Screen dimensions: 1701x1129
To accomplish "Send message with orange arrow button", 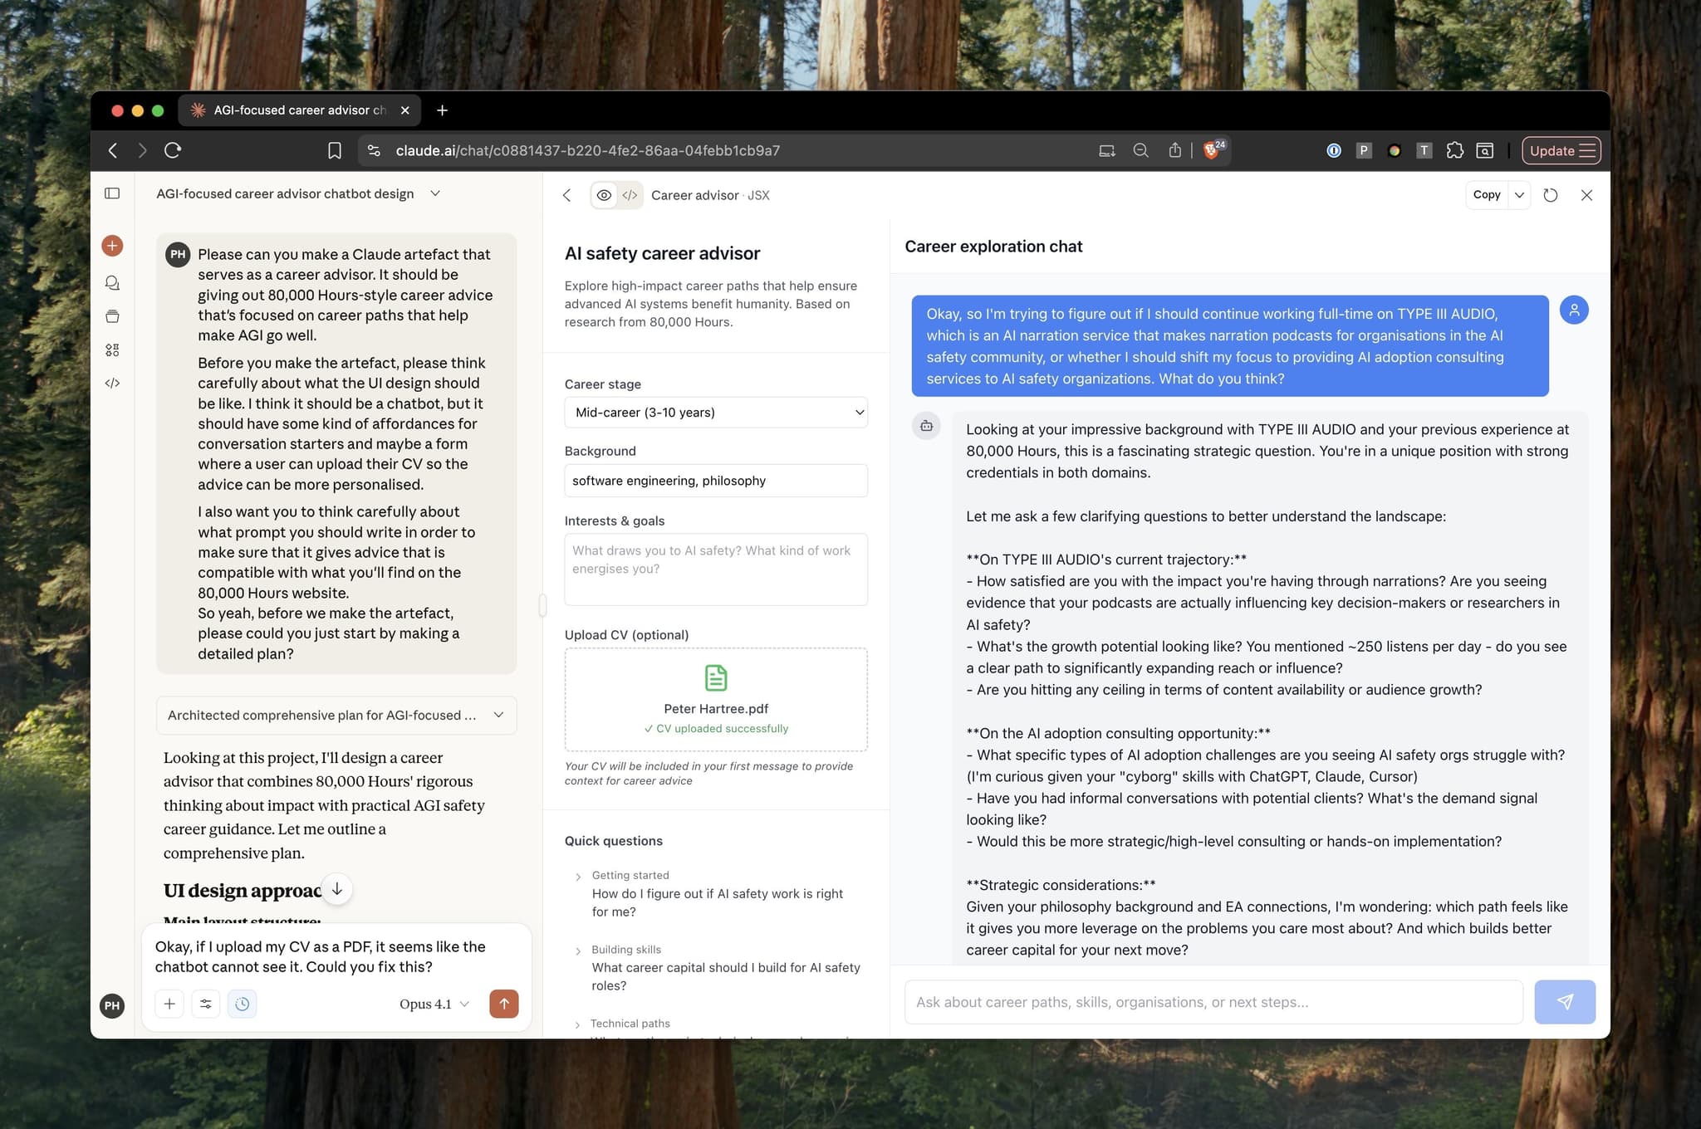I will [x=503, y=1004].
